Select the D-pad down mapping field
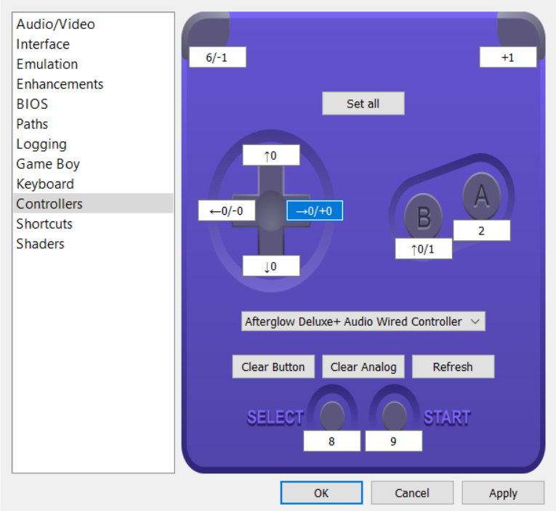The width and height of the screenshot is (556, 511). [270, 266]
